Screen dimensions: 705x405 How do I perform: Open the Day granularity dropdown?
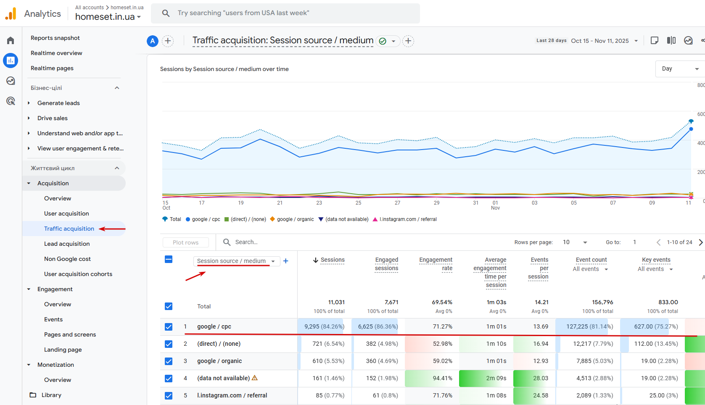click(680, 69)
